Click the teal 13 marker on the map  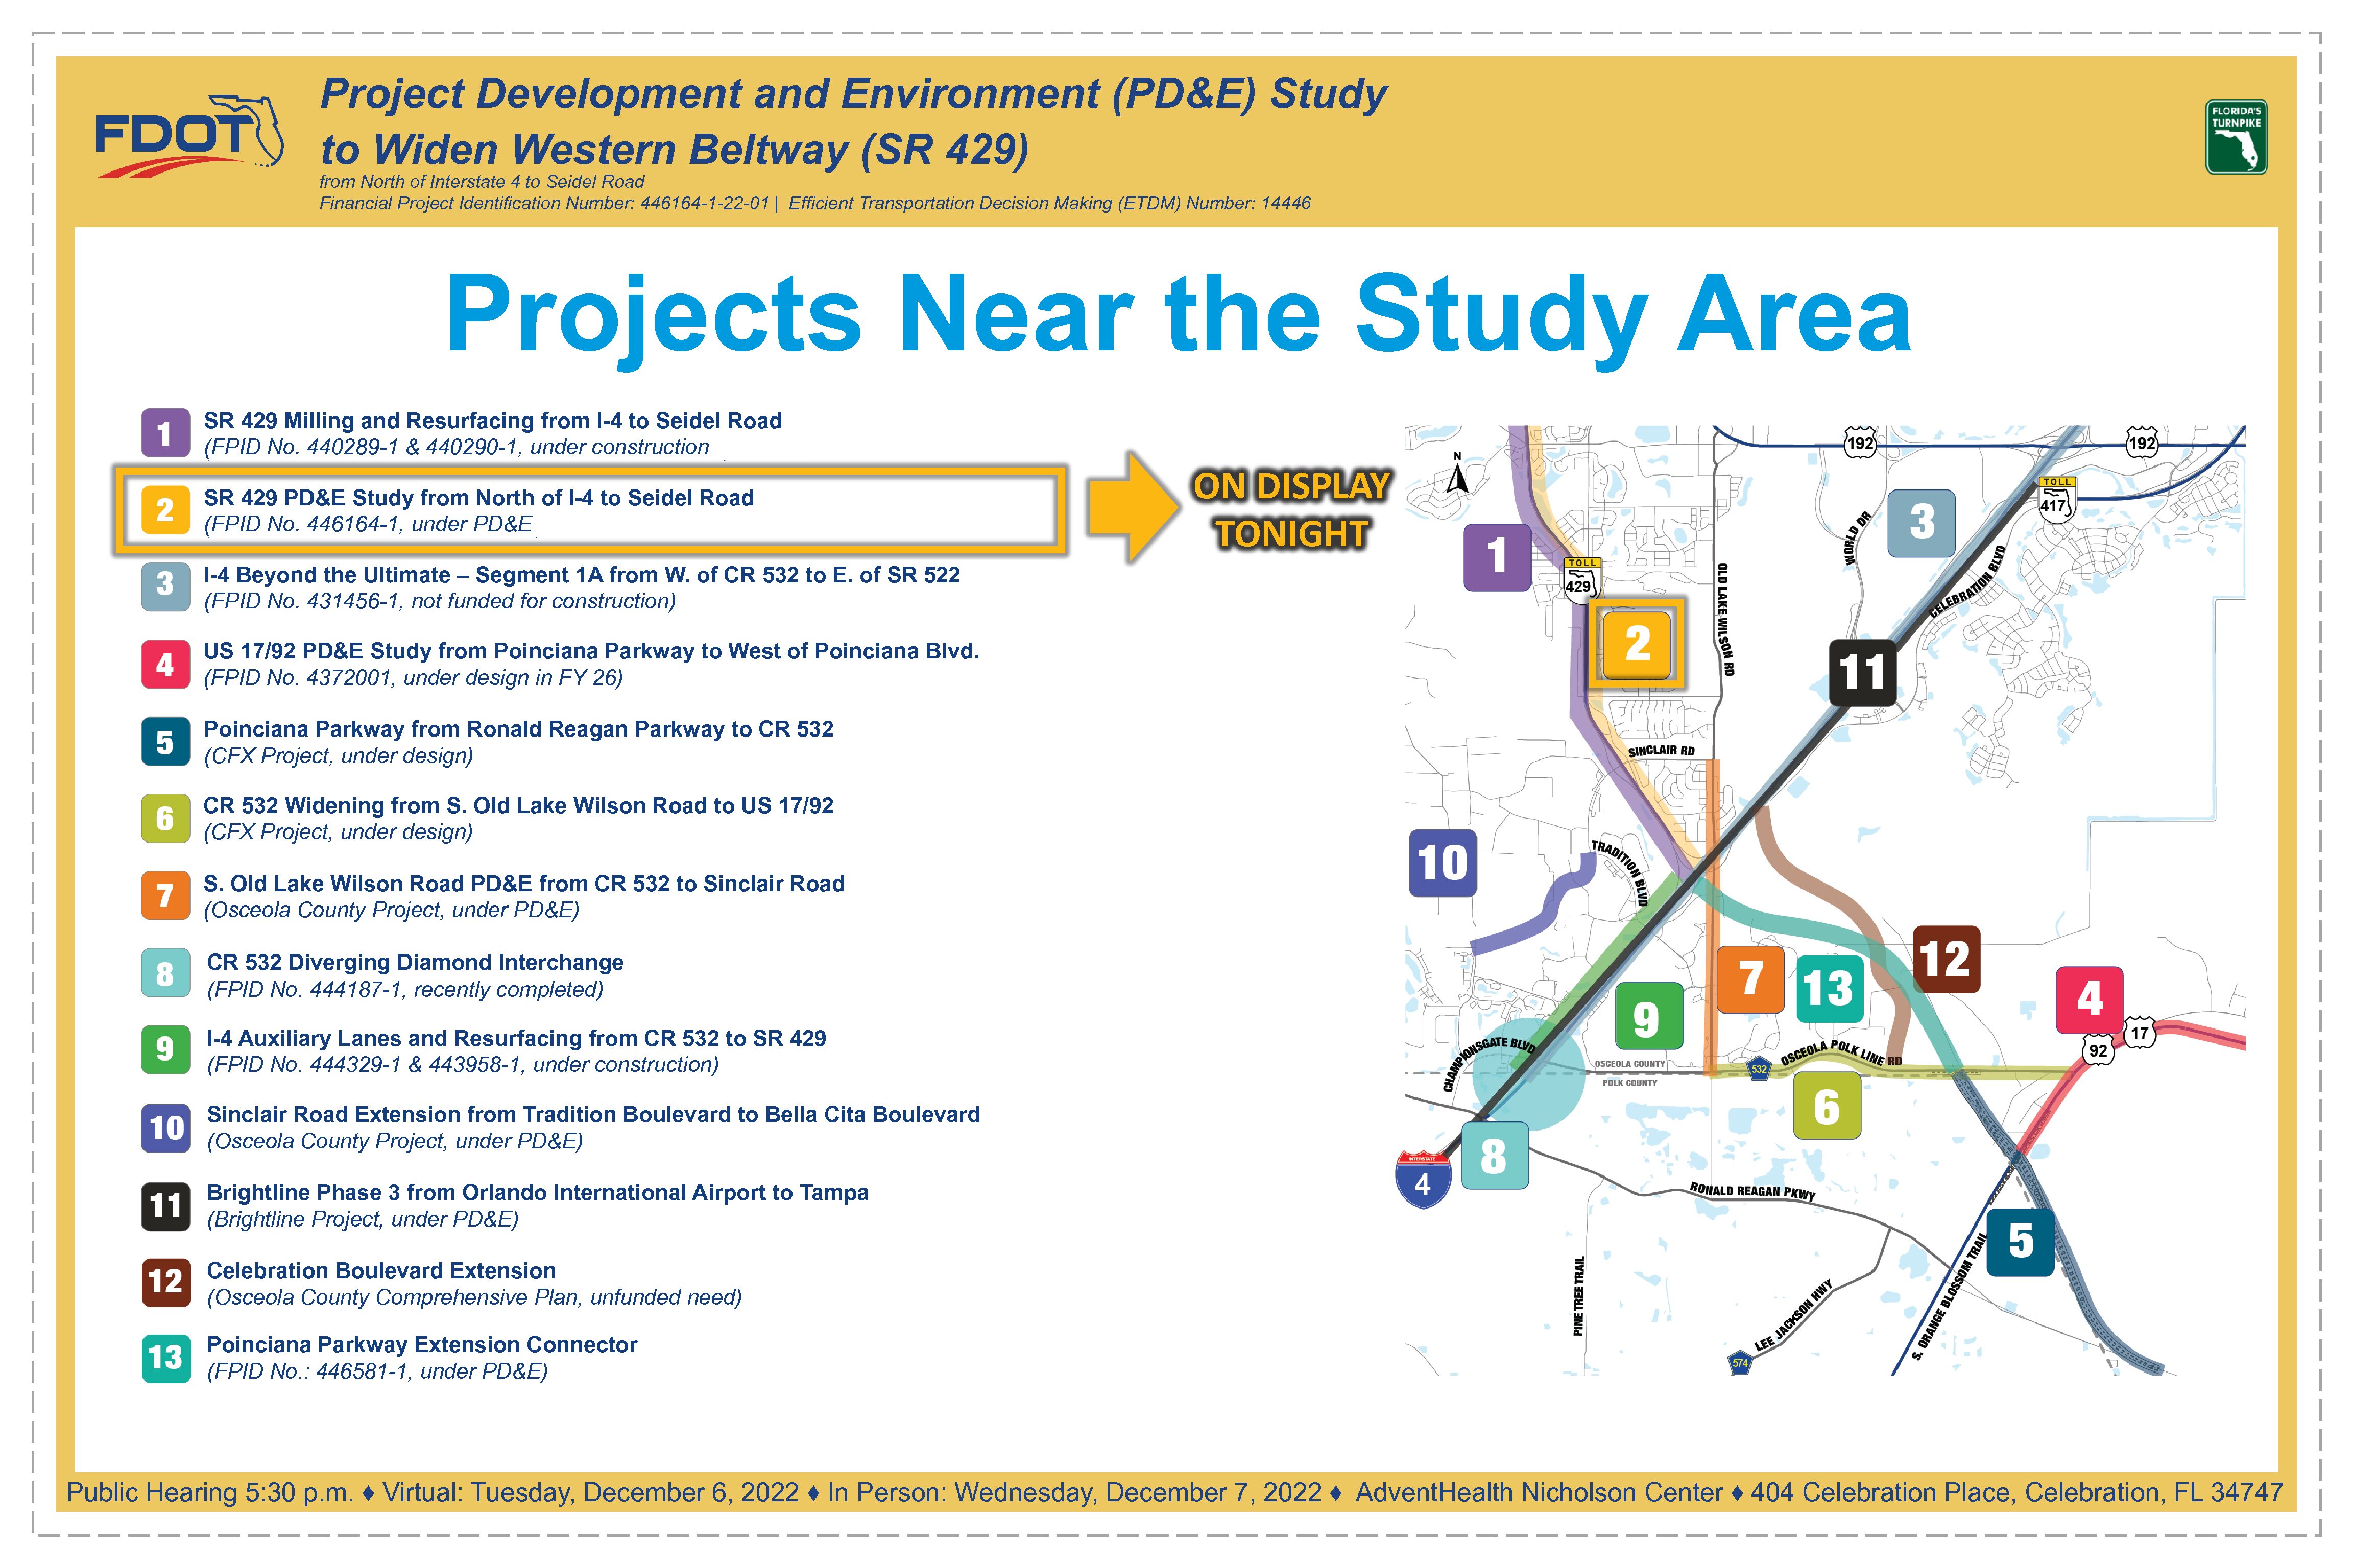(x=1830, y=989)
